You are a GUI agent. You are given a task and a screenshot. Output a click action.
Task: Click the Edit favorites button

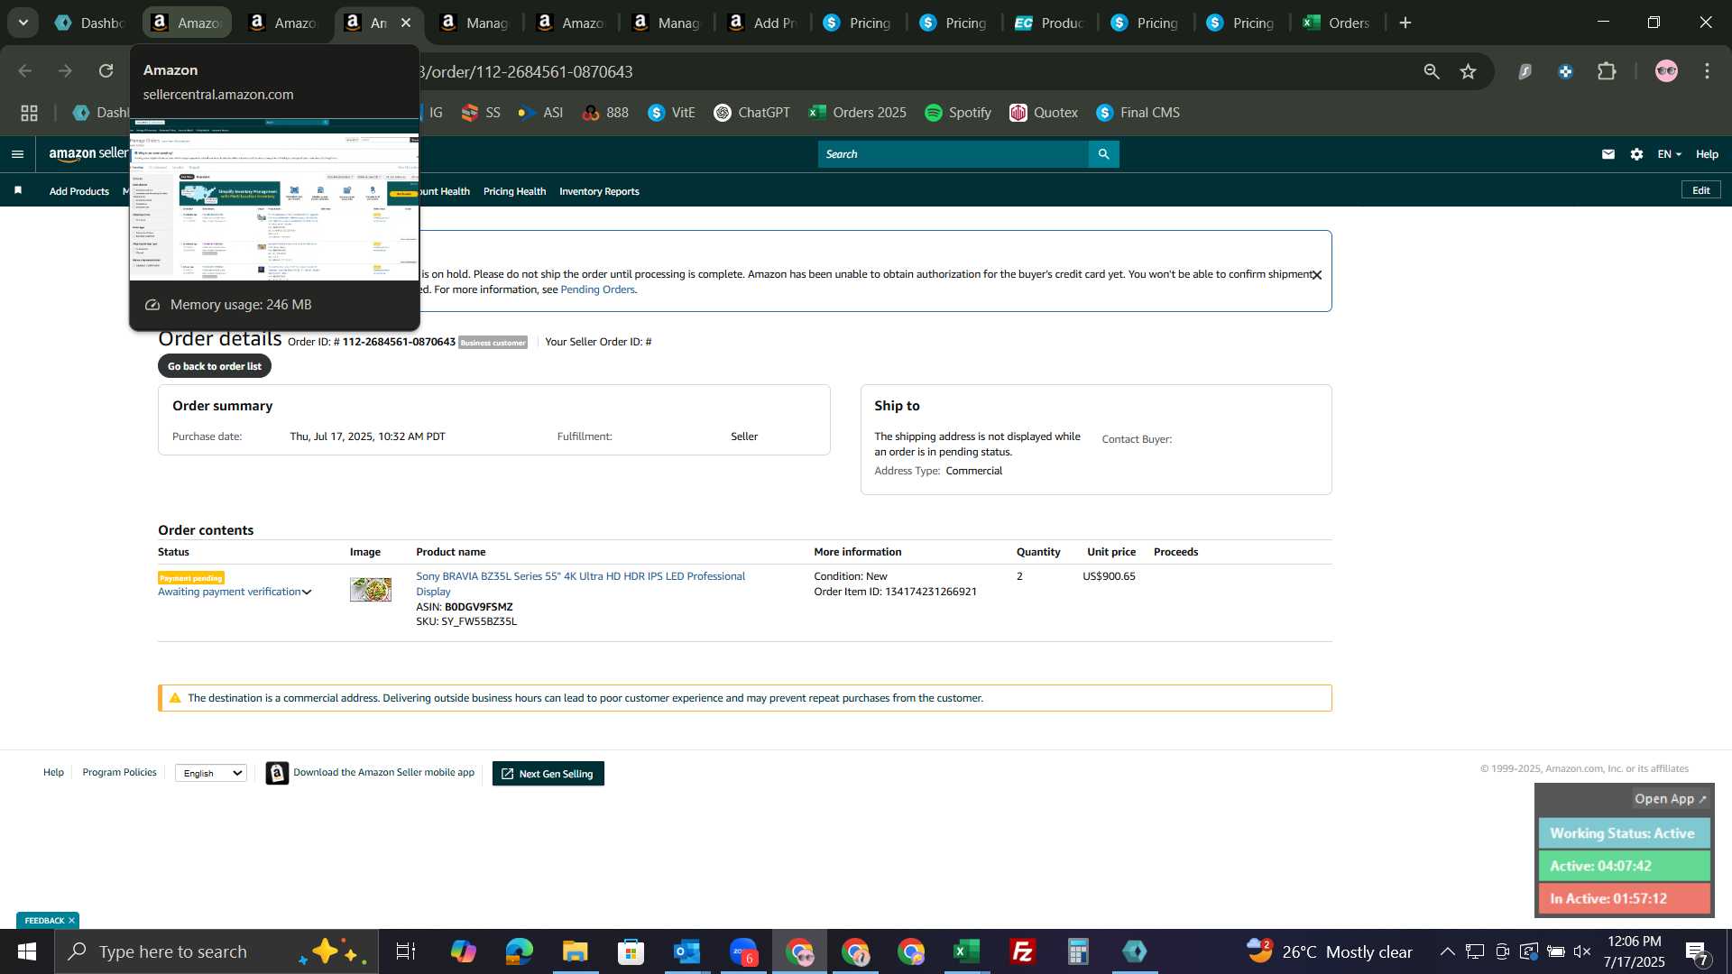pos(1700,190)
